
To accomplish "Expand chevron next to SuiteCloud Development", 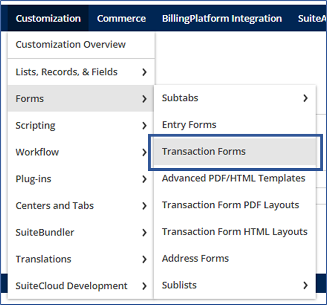I will coord(144,286).
